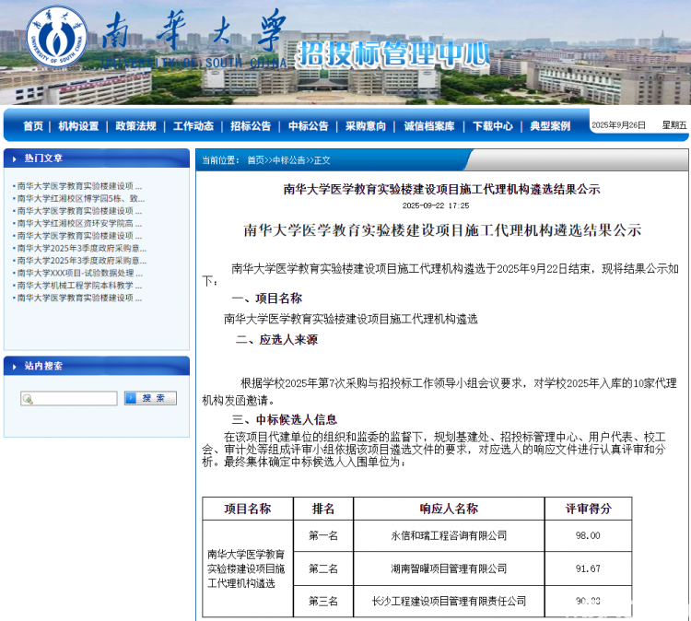Select 诚信档案库 in the navigation bar
691x621 pixels.
point(428,126)
